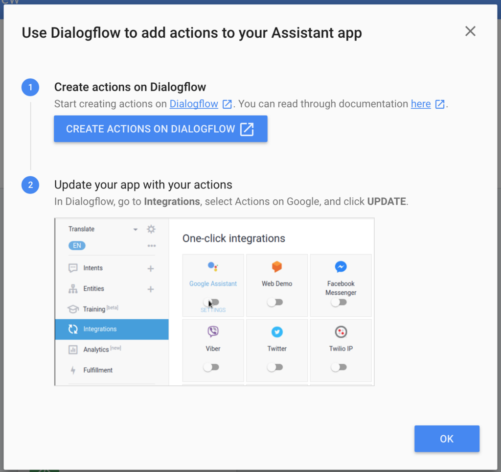Open the documentation 'here' link

click(x=421, y=104)
